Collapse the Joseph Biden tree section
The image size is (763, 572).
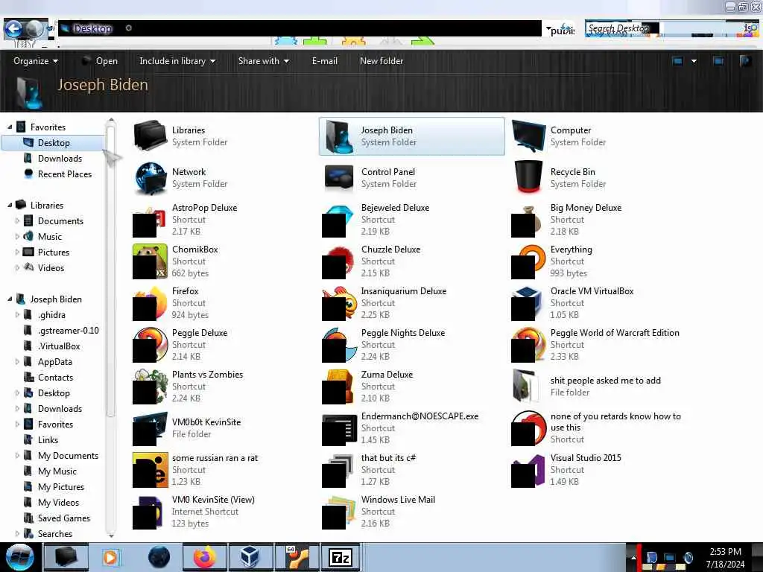(x=10, y=299)
